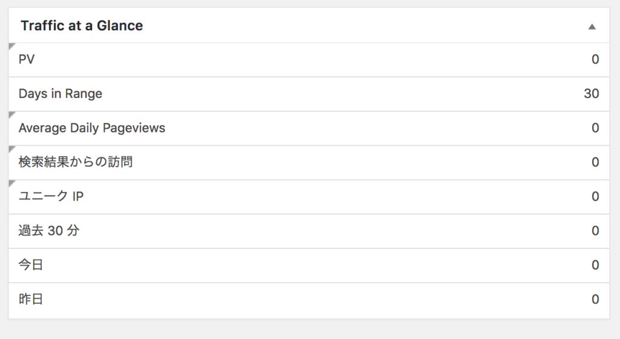620x339 pixels.
Task: Click the Average Daily Pageviews label
Action: coord(91,128)
